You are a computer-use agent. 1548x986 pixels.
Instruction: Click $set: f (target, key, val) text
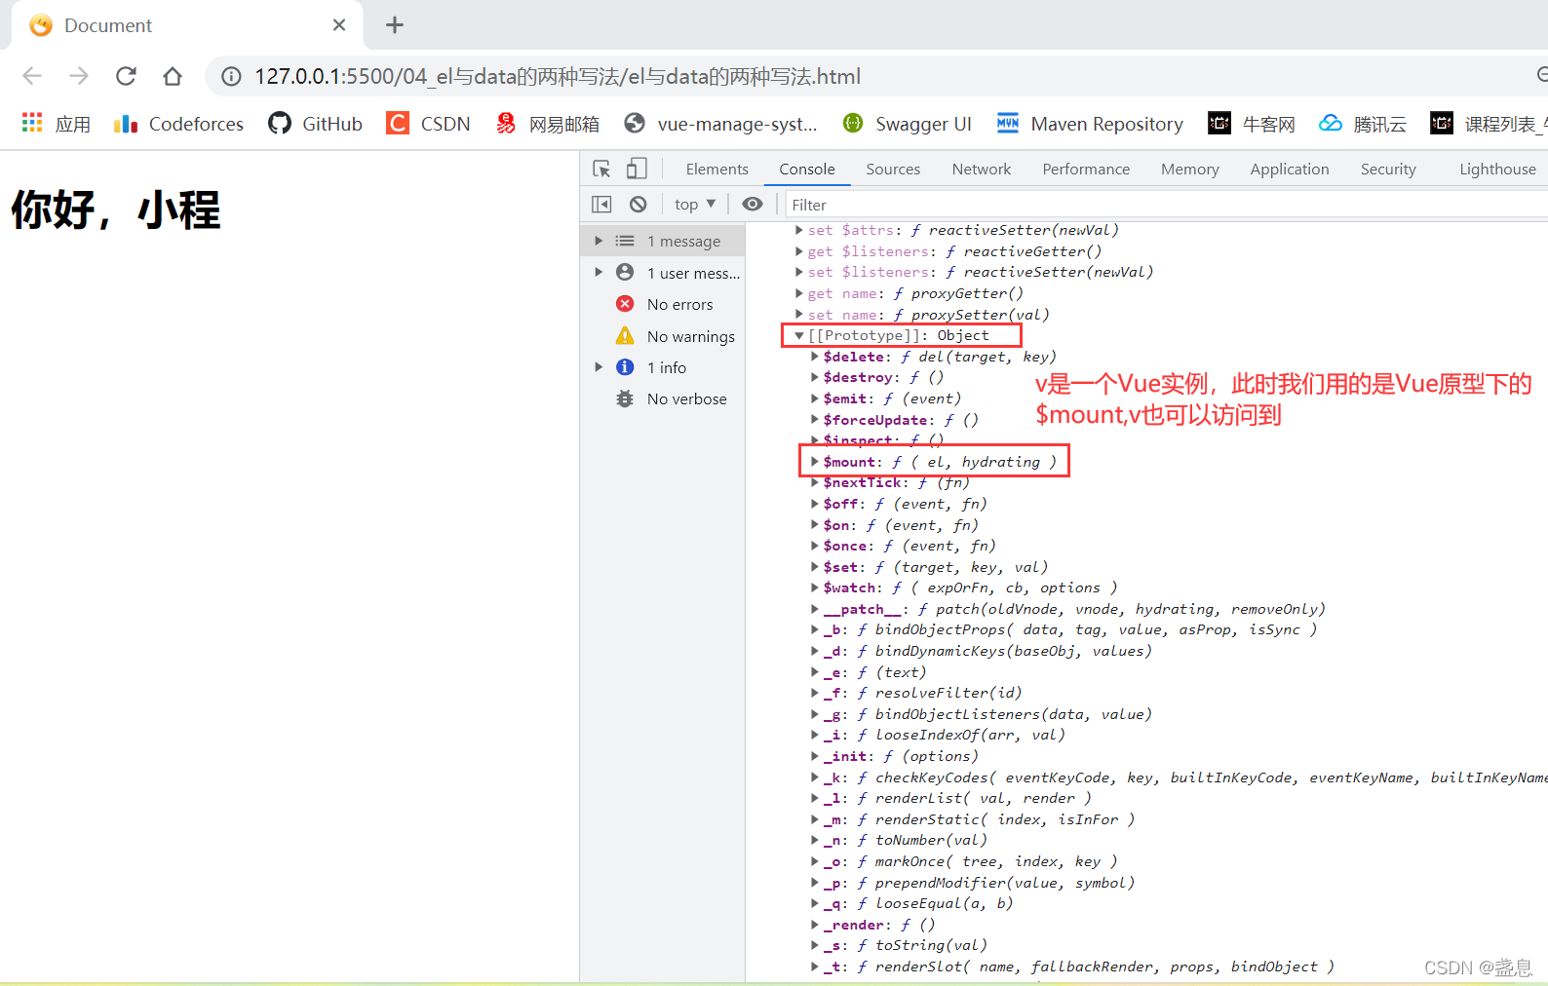click(x=936, y=567)
